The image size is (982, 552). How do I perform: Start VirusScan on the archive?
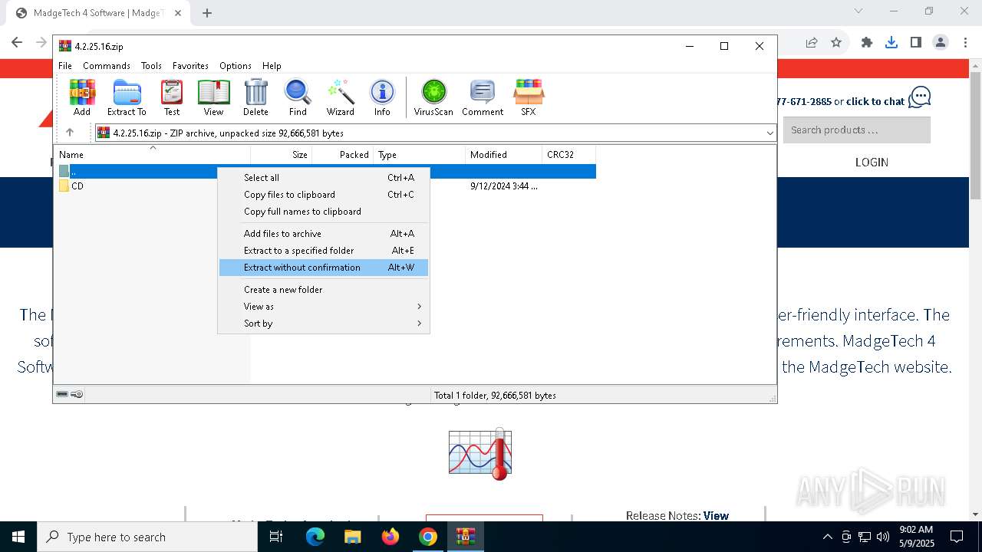coord(433,97)
